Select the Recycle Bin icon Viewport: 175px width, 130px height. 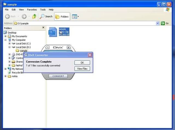pos(10,73)
